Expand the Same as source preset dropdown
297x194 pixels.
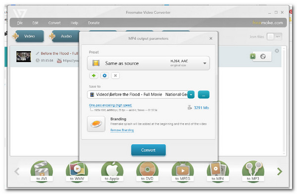click(x=148, y=63)
